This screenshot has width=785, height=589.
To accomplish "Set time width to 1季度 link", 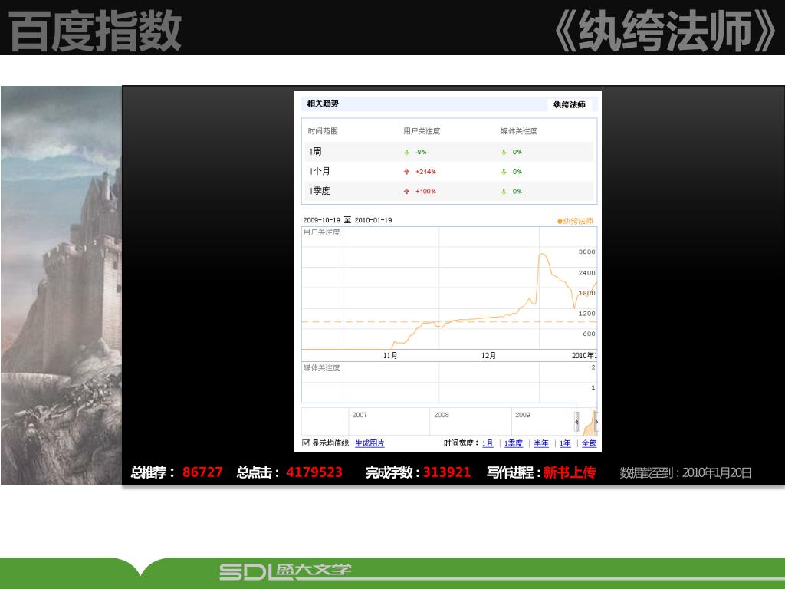I will click(514, 443).
